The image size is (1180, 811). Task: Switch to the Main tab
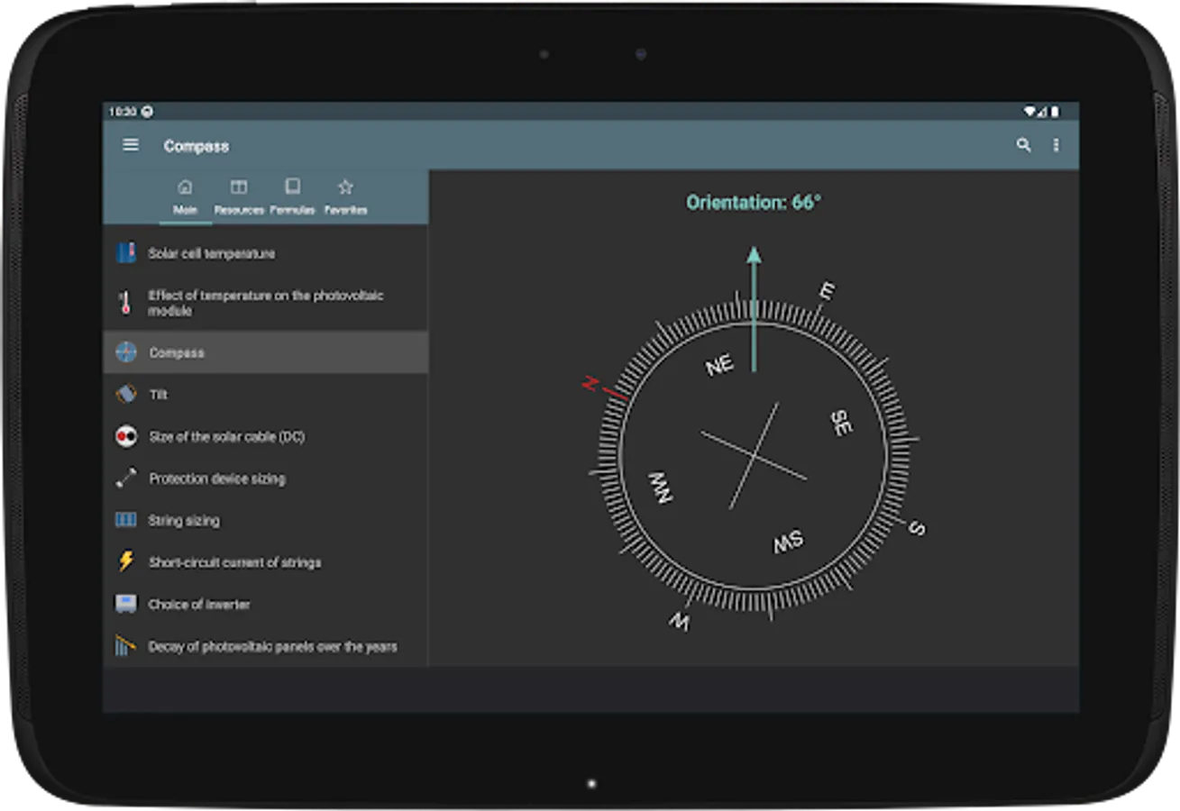(x=186, y=196)
